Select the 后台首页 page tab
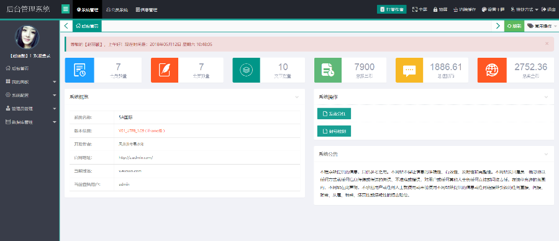Image resolution: width=559 pixels, height=241 pixels. 88,26
